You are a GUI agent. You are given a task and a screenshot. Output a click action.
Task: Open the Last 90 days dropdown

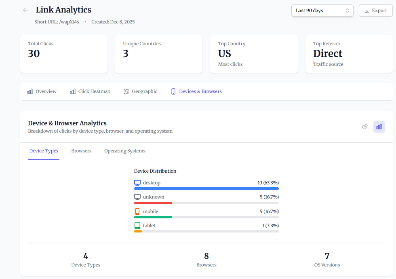(322, 11)
